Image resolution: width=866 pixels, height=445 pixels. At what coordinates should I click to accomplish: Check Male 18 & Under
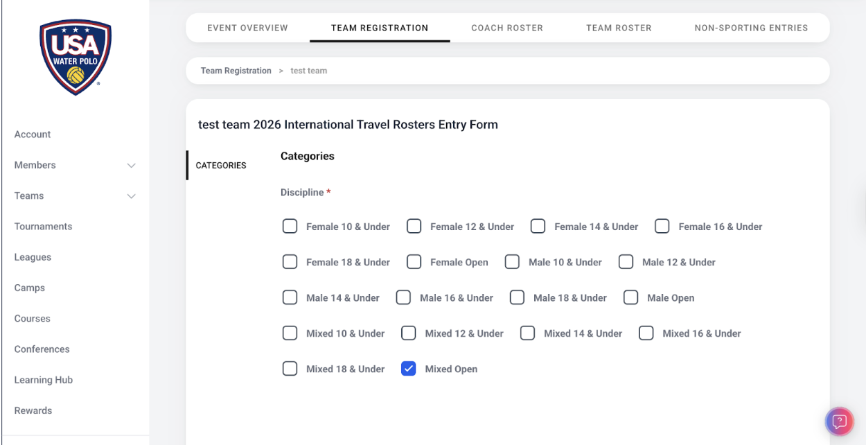(x=517, y=297)
